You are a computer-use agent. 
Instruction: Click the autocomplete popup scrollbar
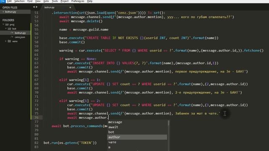tap(169, 123)
